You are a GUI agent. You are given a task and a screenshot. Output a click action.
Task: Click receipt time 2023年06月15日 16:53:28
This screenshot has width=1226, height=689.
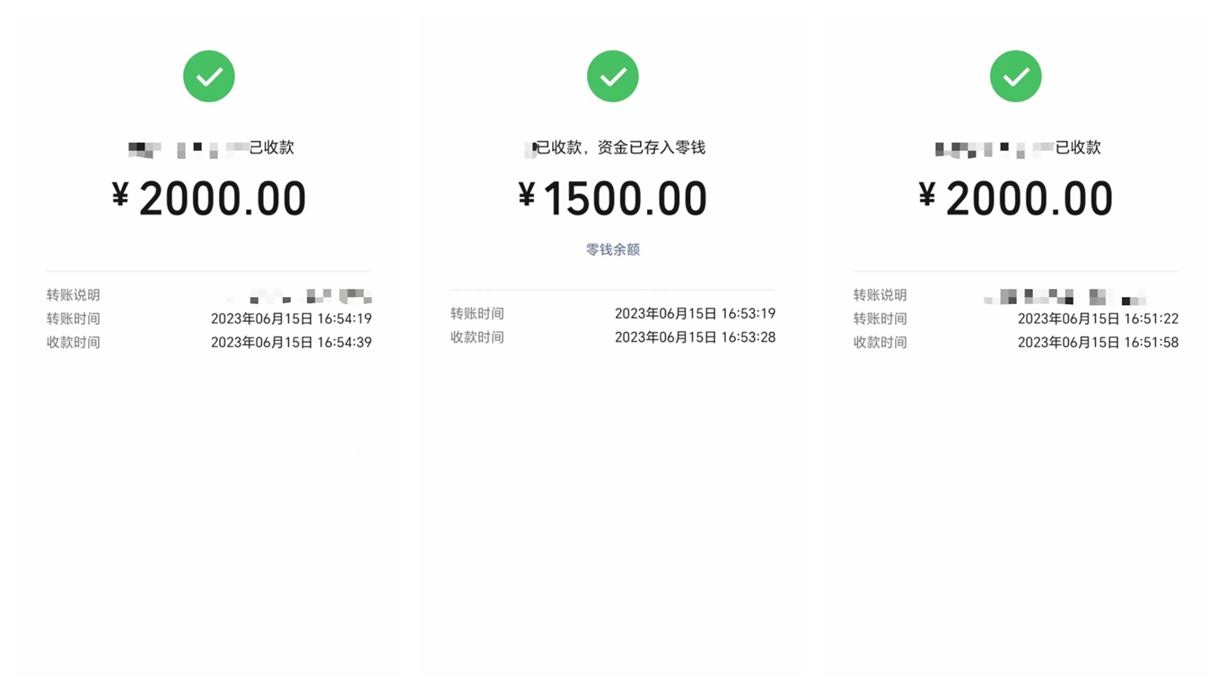coord(695,337)
